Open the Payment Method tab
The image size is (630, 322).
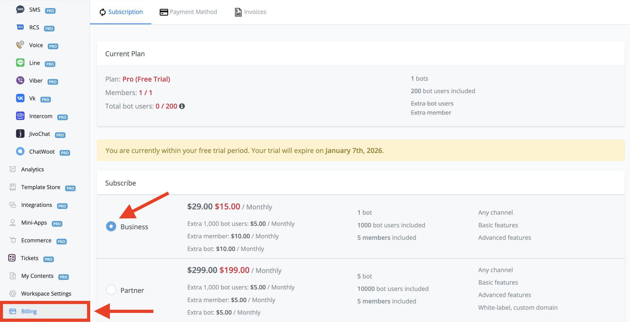(188, 12)
